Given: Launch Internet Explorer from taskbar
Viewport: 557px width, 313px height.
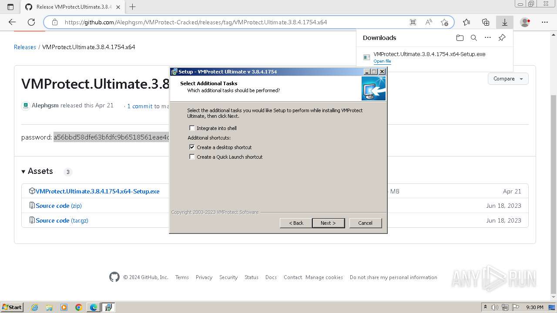Looking at the screenshot, I should 34,307.
